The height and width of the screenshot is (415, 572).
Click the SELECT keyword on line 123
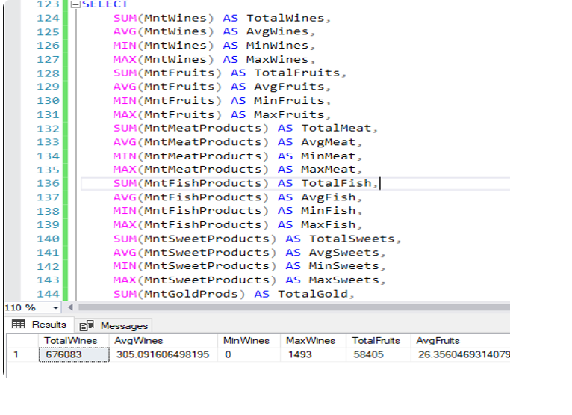pos(105,4)
